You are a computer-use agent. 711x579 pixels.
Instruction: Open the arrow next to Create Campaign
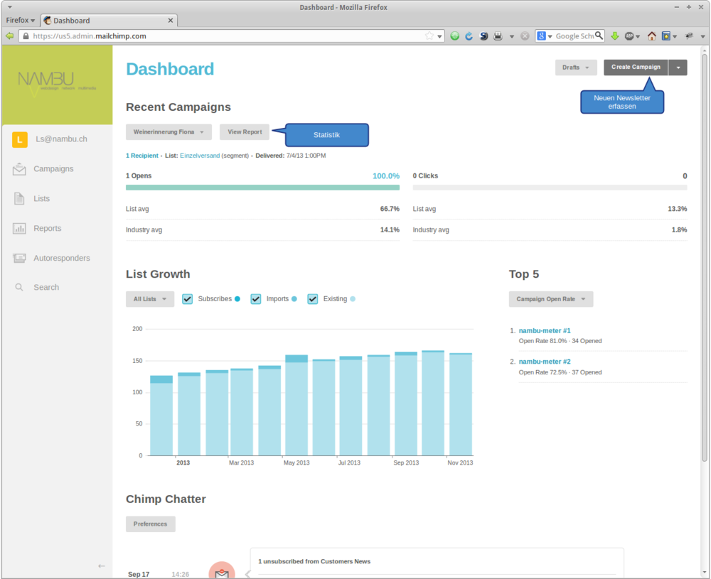[x=678, y=67]
